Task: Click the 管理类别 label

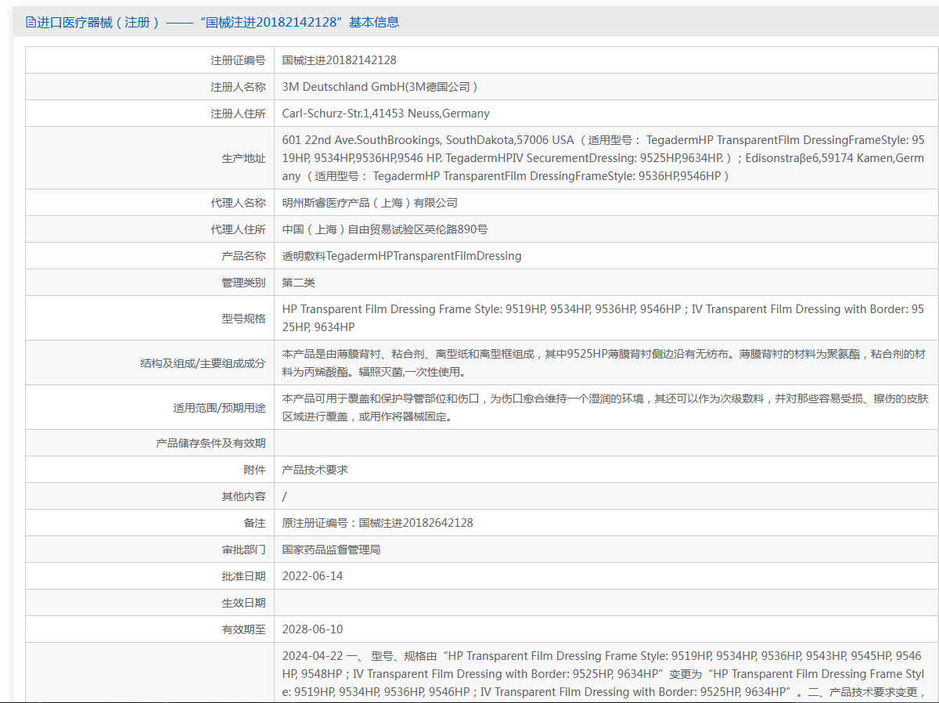Action: point(243,283)
